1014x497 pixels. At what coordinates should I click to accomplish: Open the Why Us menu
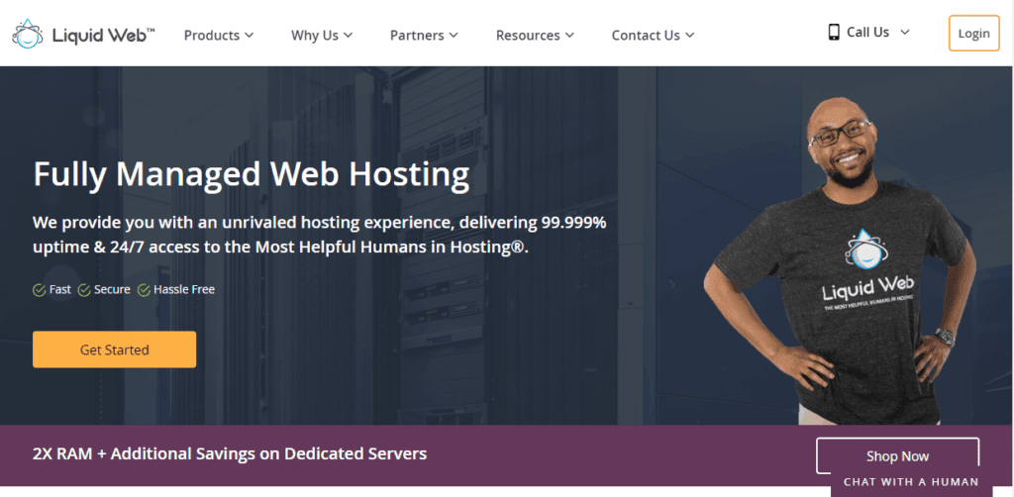pyautogui.click(x=322, y=36)
